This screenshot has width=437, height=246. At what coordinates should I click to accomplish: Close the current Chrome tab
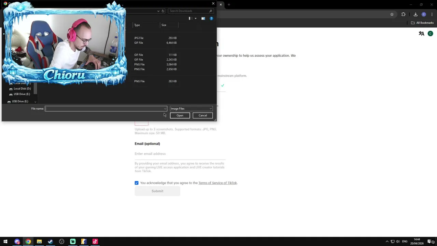[221, 4]
